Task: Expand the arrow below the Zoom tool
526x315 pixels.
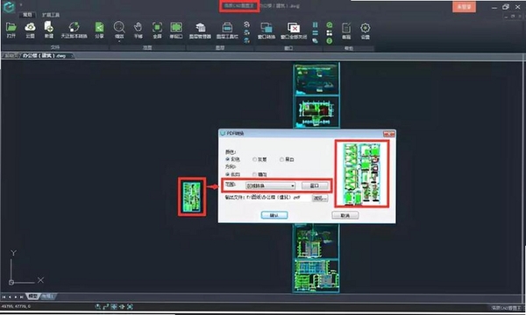Action: coord(119,41)
